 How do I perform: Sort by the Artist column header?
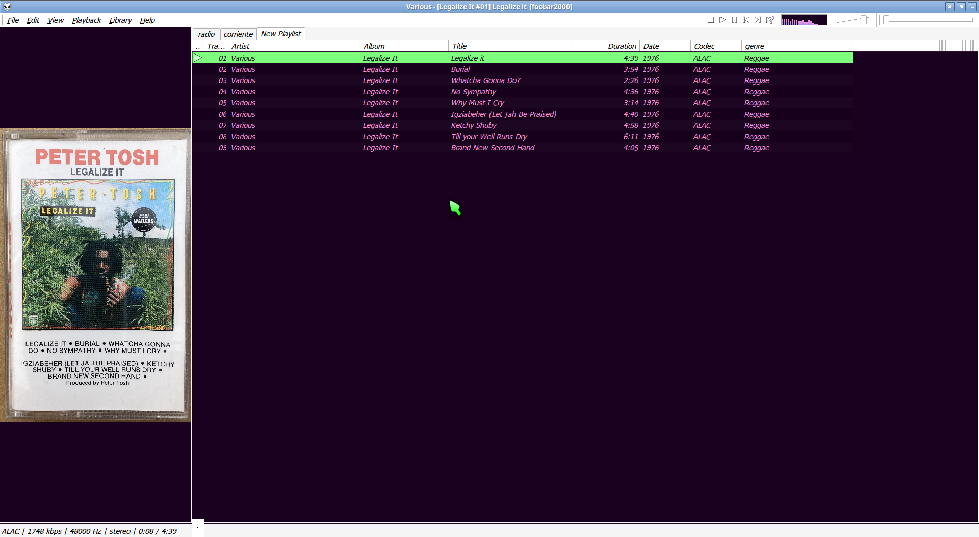294,46
